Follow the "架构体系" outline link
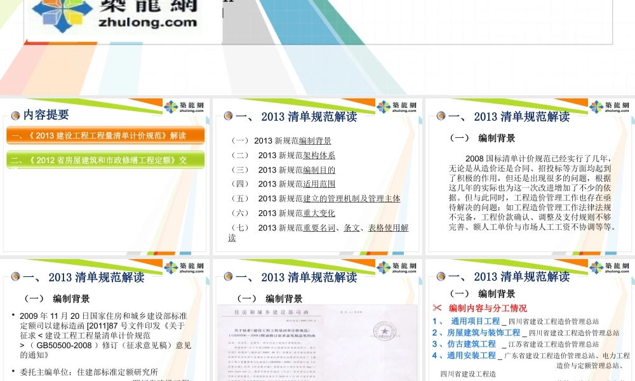Image resolution: width=635 pixels, height=381 pixels. pyautogui.click(x=319, y=156)
